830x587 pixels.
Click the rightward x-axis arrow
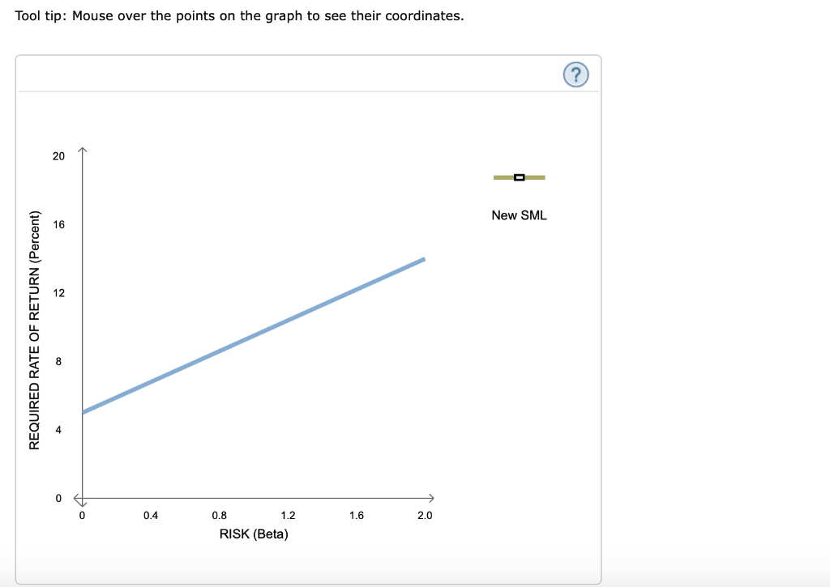point(434,499)
